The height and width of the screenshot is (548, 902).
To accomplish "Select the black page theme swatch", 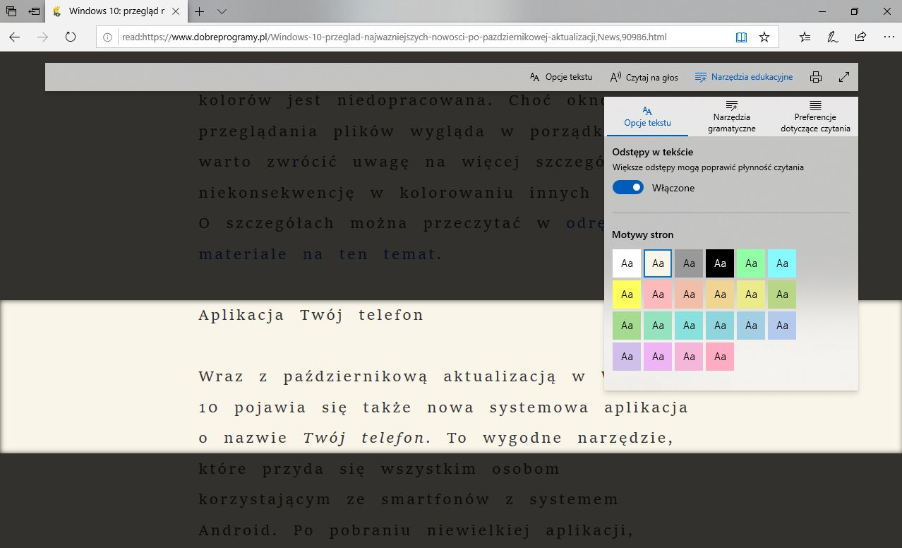I will [719, 263].
